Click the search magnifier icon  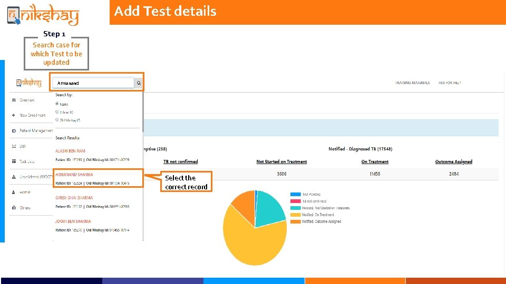139,83
